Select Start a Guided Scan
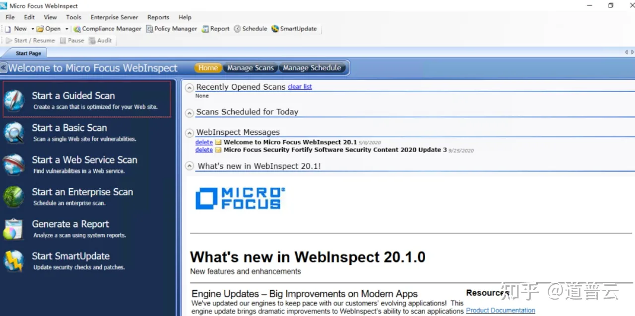The width and height of the screenshot is (635, 316). tap(73, 96)
